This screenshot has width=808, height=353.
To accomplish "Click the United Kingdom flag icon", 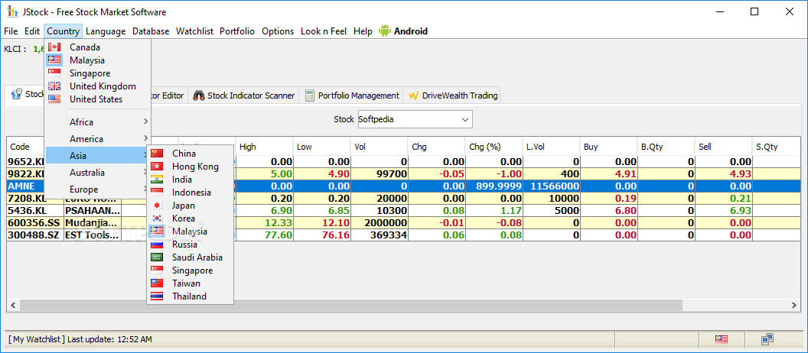I will pyautogui.click(x=54, y=86).
